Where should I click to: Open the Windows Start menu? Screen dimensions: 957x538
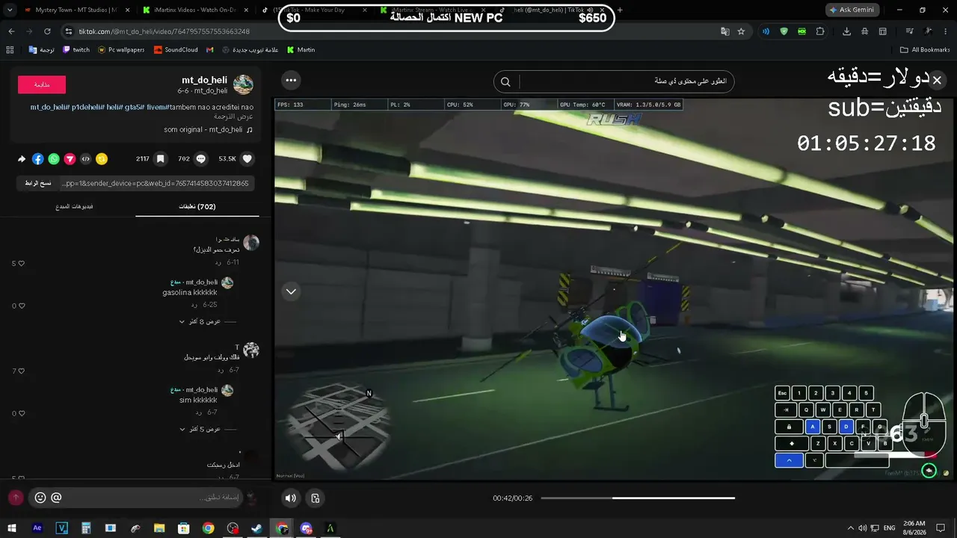point(12,528)
